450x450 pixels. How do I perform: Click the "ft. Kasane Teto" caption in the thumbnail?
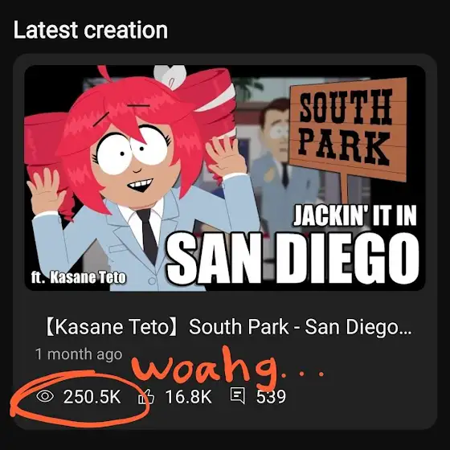[x=79, y=277]
